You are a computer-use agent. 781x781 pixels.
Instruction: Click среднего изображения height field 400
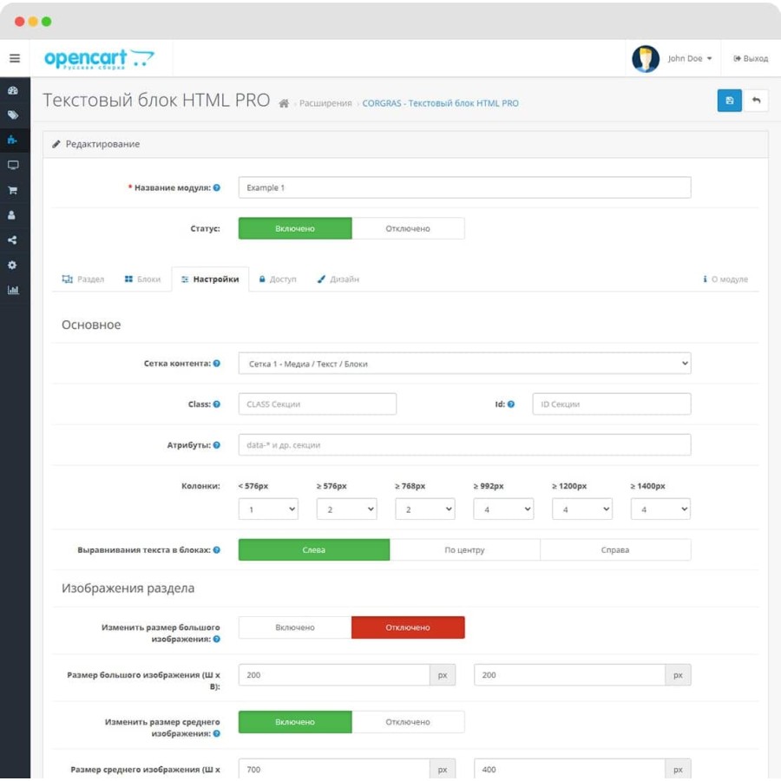[x=570, y=770]
